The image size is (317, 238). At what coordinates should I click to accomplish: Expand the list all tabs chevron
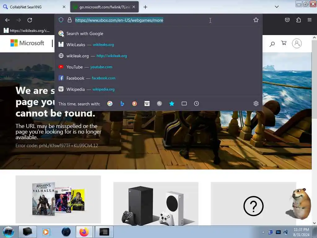tap(277, 7)
